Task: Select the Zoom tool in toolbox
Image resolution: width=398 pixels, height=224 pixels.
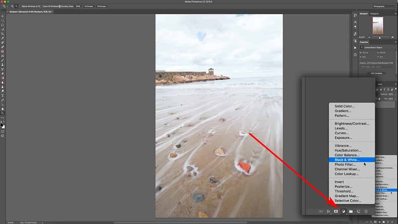Action: 3,113
